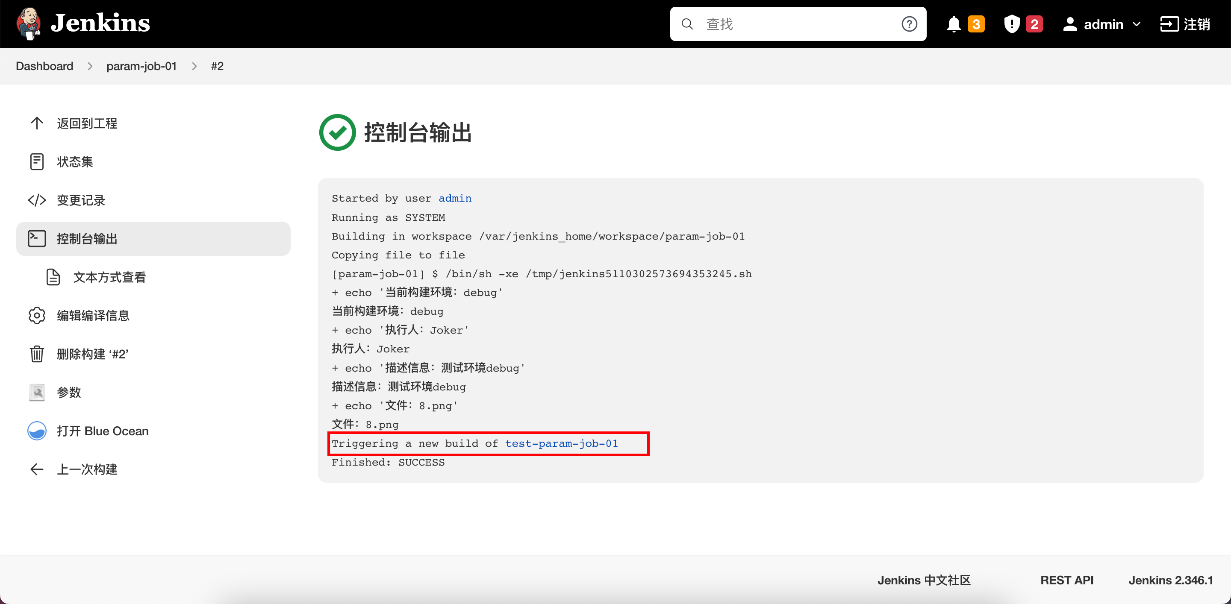Click the Blue Ocean icon
This screenshot has height=604, width=1231.
tap(37, 431)
